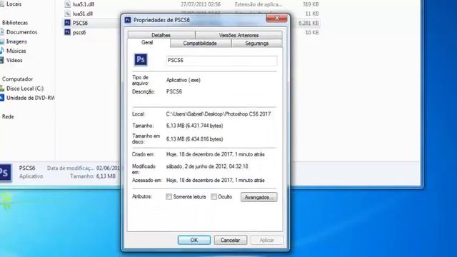The width and height of the screenshot is (457, 257).
Task: Click the title bar icon of Propriedades dialog
Action: [x=128, y=20]
